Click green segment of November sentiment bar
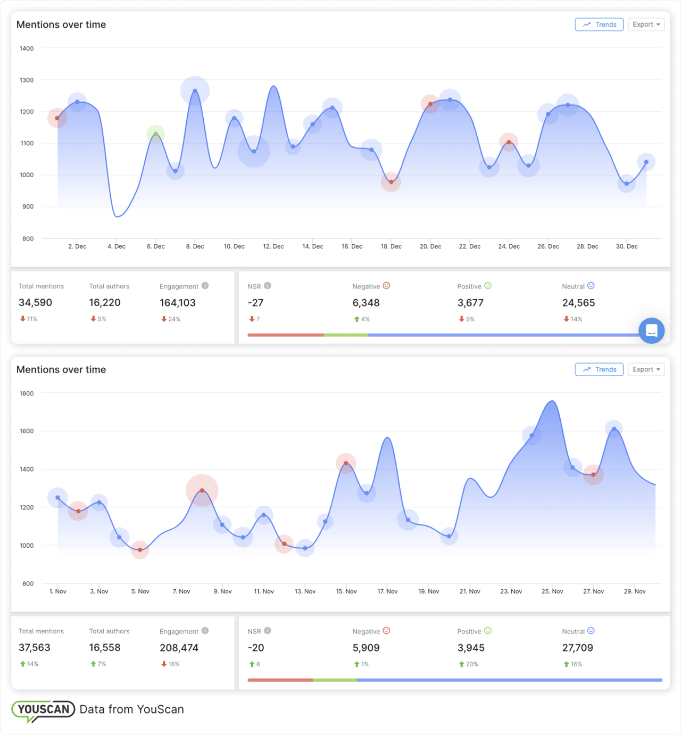The image size is (681, 735). coord(335,680)
